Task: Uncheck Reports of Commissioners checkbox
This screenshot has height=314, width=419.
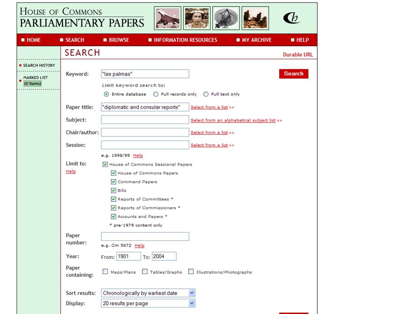Action: [x=113, y=208]
